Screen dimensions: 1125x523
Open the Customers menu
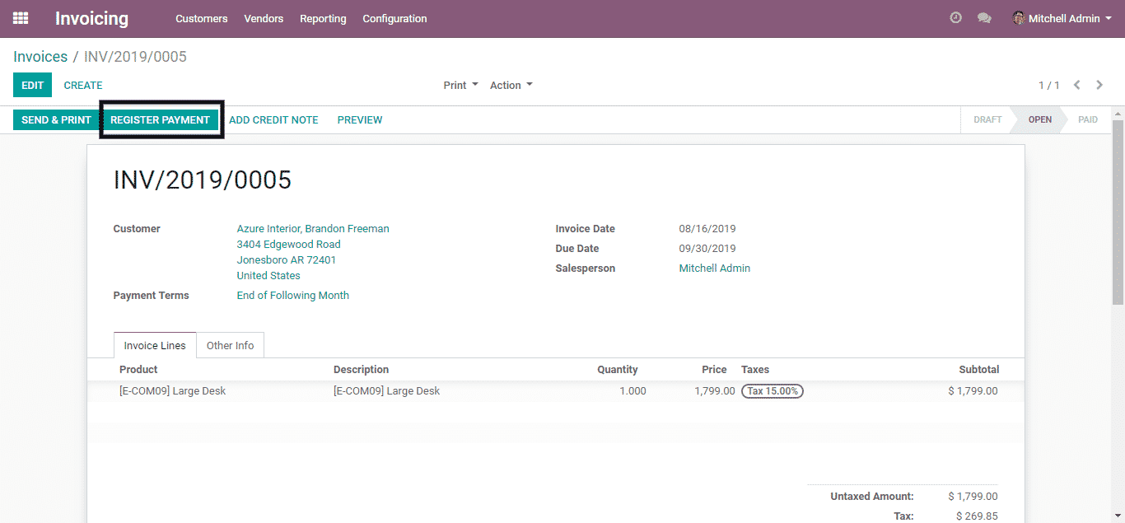(201, 18)
